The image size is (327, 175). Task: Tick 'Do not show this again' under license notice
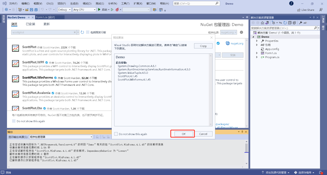tap(14, 121)
